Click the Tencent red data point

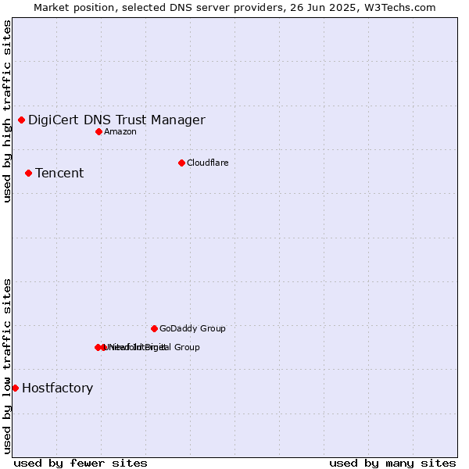pos(28,174)
